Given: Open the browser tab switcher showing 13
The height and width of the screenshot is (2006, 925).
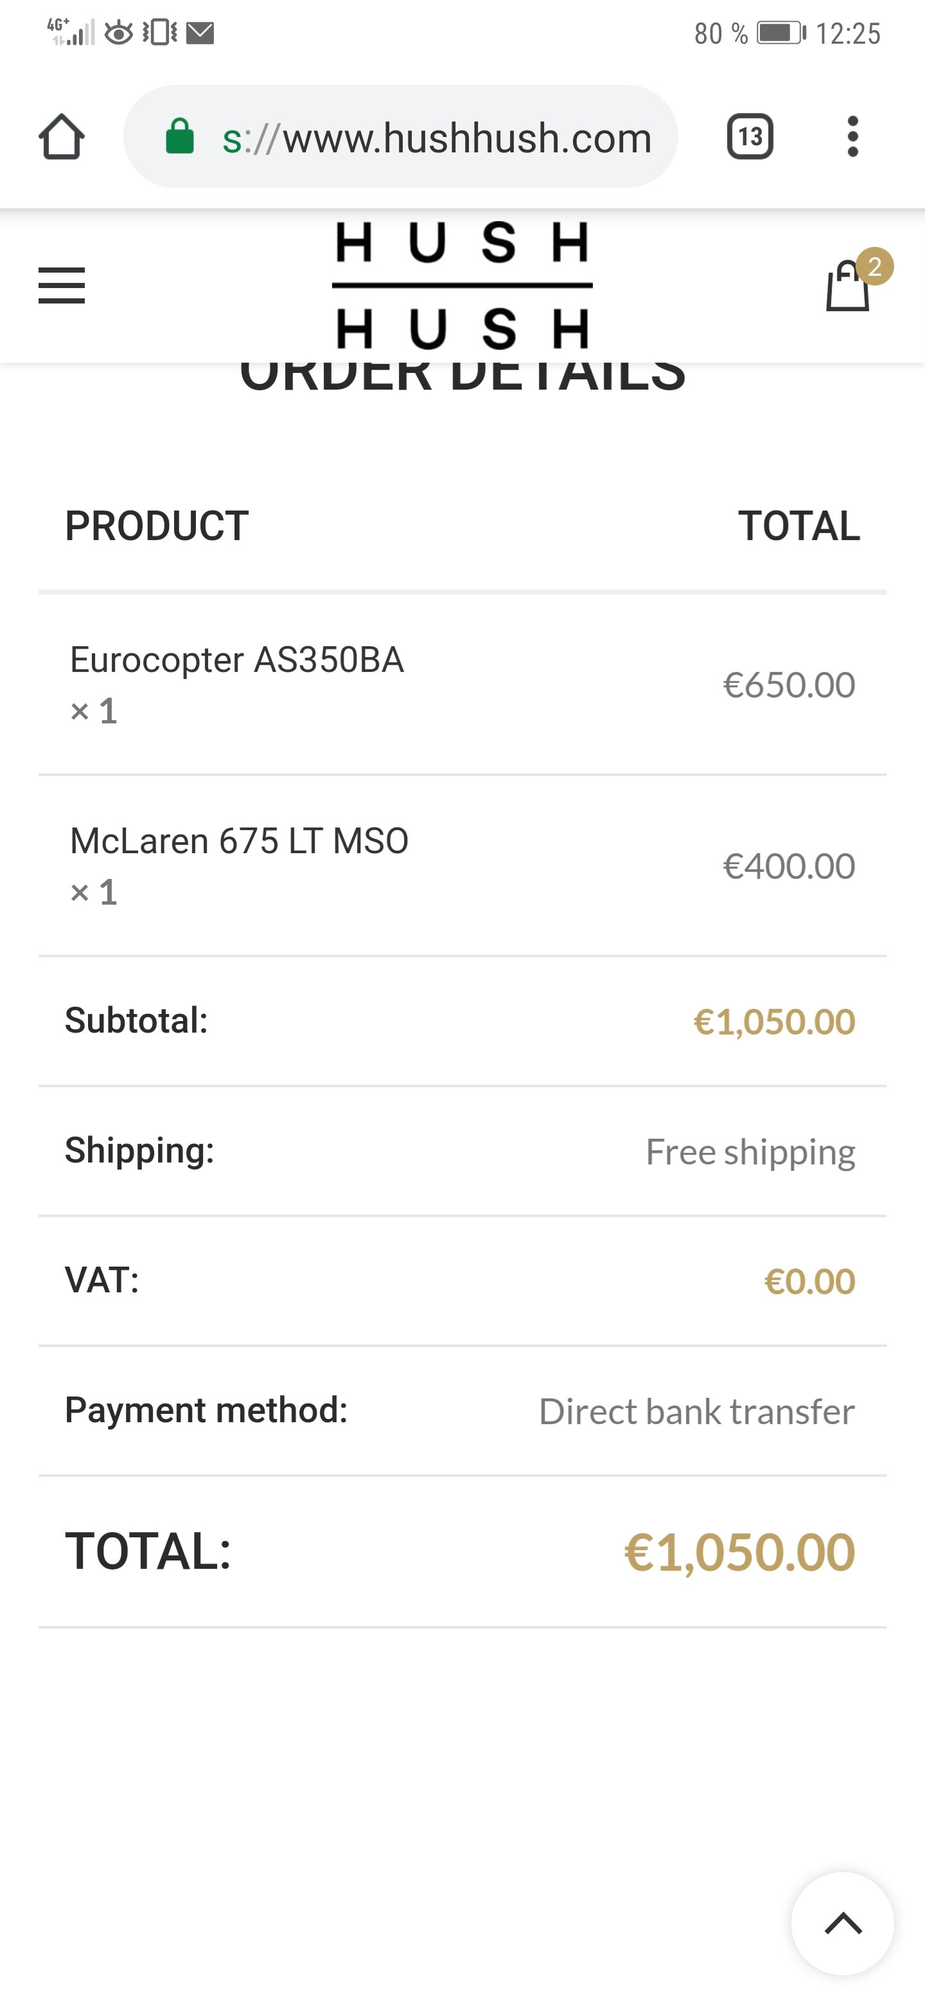Looking at the screenshot, I should [x=749, y=137].
